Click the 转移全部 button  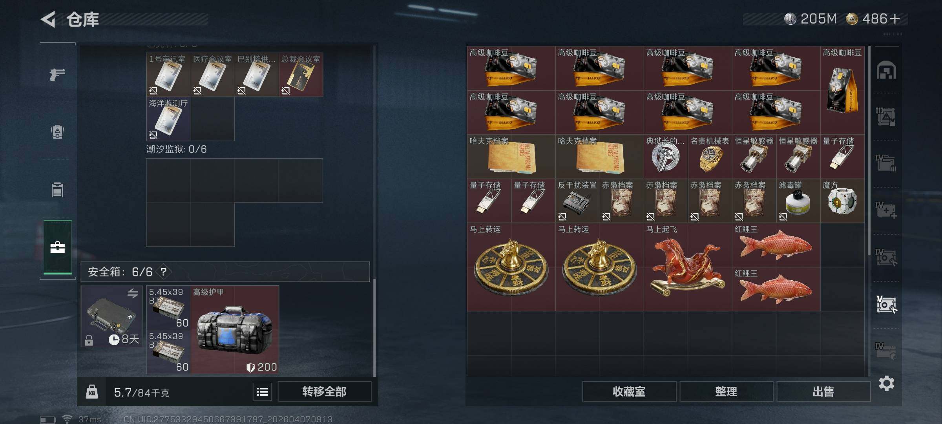click(324, 391)
